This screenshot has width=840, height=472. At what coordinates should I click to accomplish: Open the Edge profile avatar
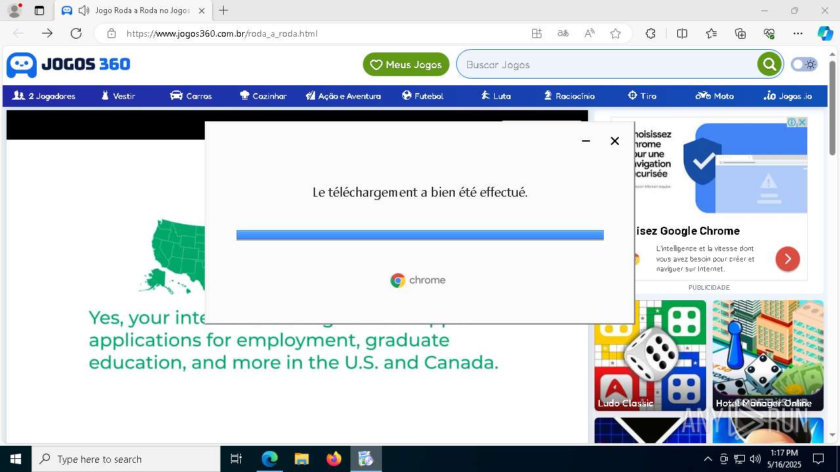click(x=14, y=10)
